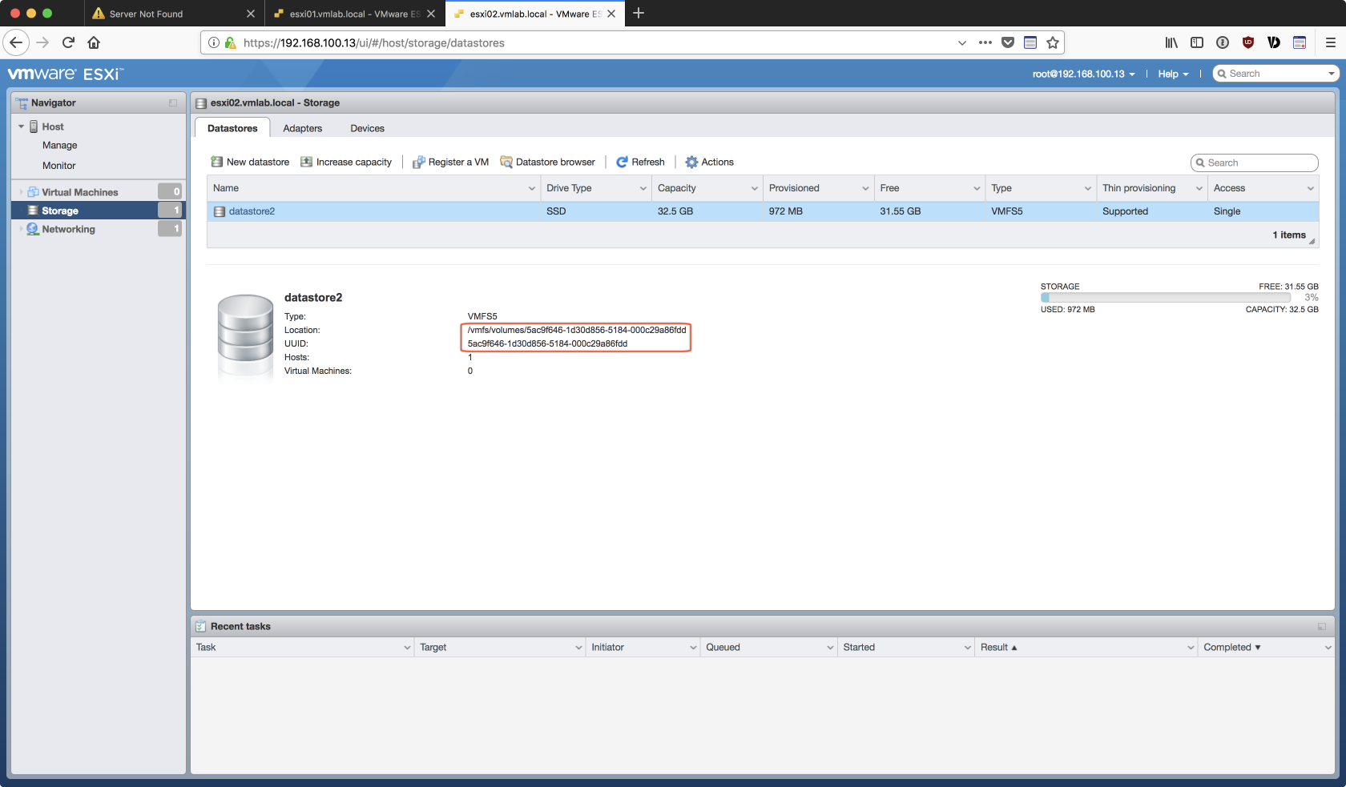Switch to the Devices tab
This screenshot has width=1346, height=787.
click(367, 128)
